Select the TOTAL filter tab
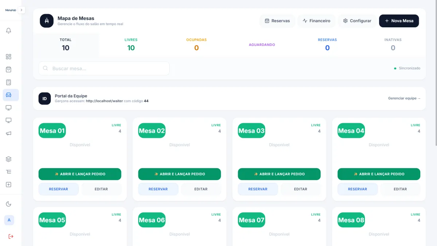The height and width of the screenshot is (246, 437). (x=66, y=45)
